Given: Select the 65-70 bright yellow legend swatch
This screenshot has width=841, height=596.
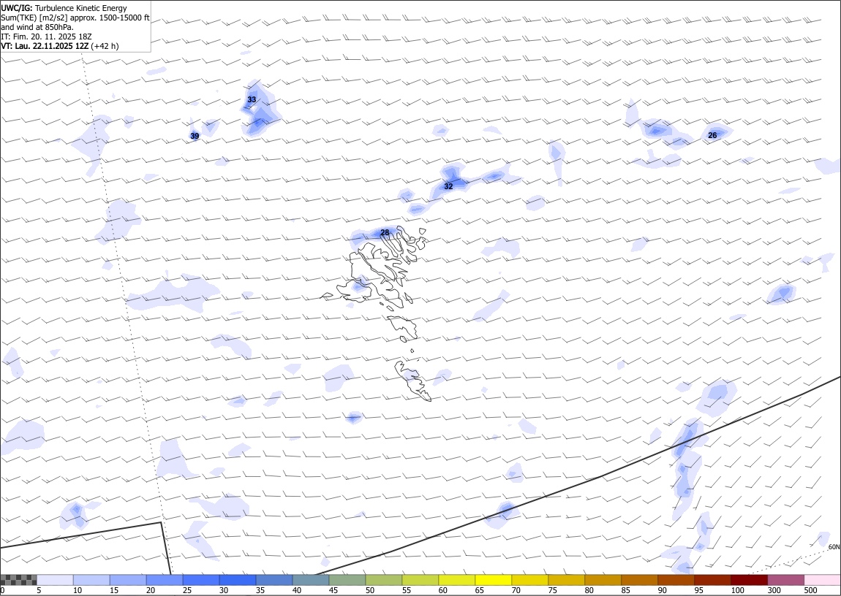Looking at the screenshot, I should (x=493, y=580).
